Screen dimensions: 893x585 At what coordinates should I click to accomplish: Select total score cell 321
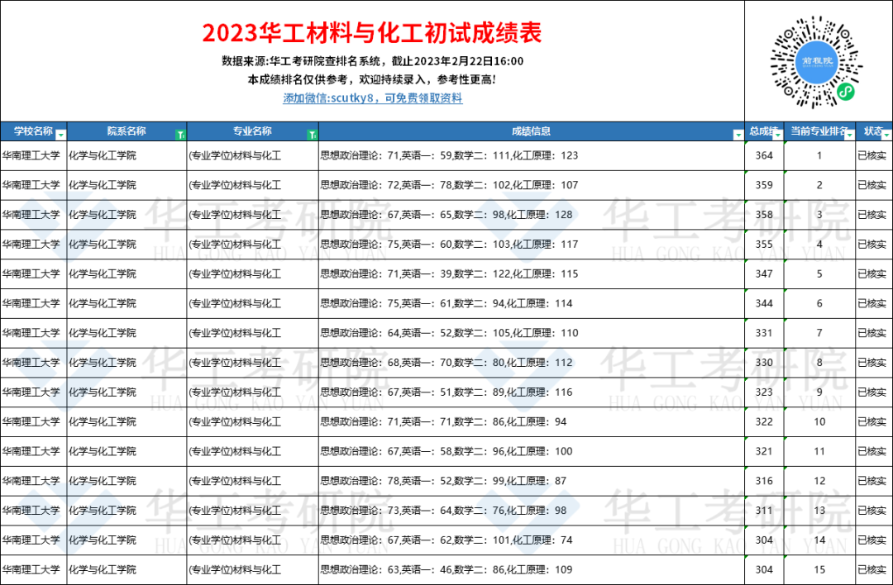tap(764, 451)
